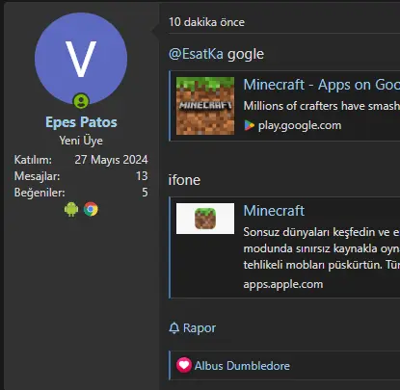Click 'modunda sınırsız kaynakla' description line
The image size is (400, 390).
click(322, 248)
